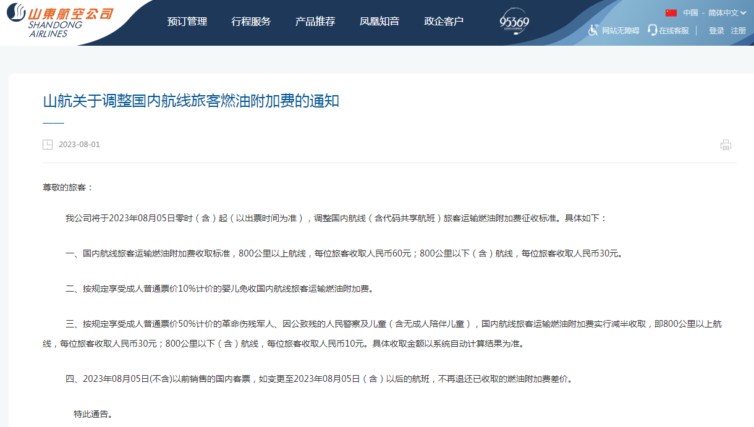
Task: Go to the 产品推荐 menu
Action: point(315,22)
